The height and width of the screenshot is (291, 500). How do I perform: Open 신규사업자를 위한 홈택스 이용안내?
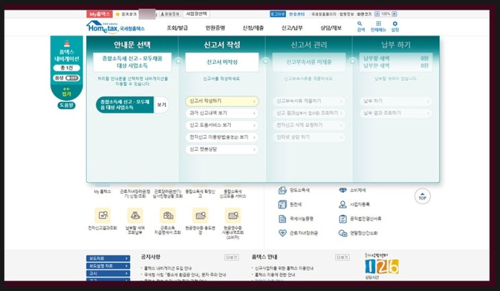pos(284,268)
